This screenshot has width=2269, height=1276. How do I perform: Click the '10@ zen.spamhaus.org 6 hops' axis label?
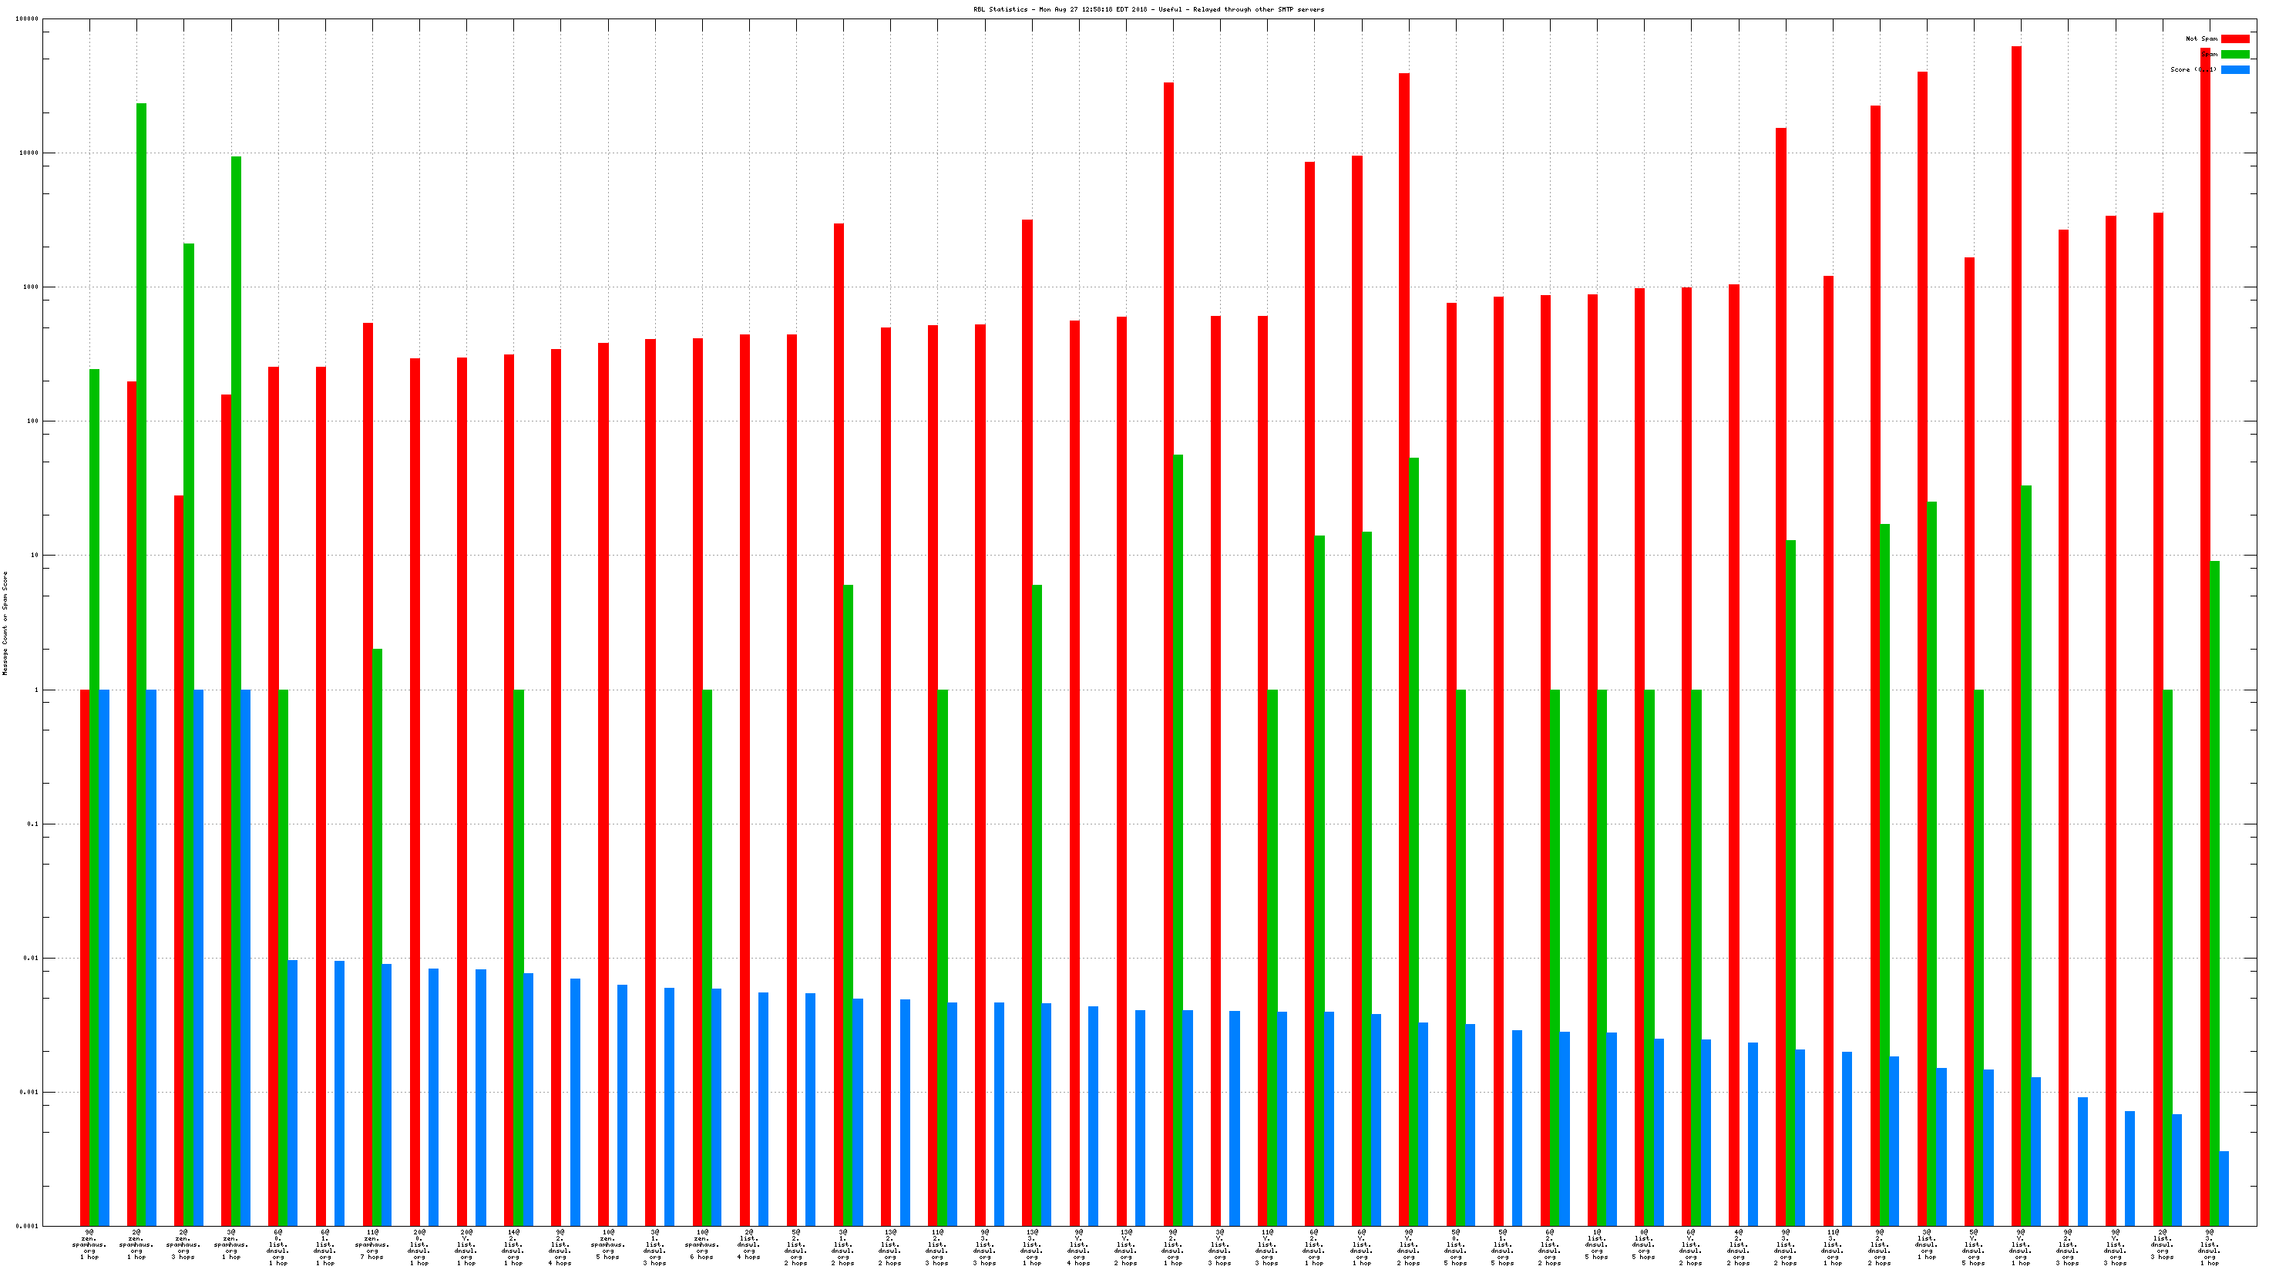pyautogui.click(x=702, y=1244)
